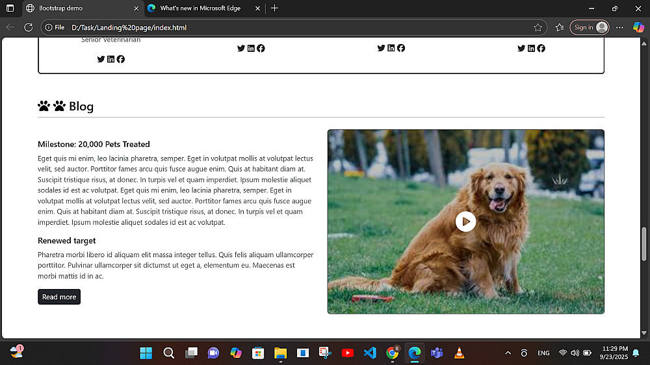Add this page to favorites

tap(538, 27)
